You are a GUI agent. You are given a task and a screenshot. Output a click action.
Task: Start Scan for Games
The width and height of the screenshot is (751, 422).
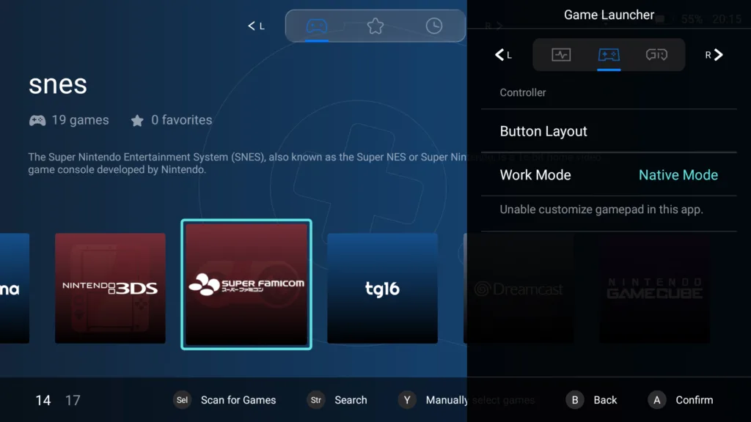(x=238, y=400)
